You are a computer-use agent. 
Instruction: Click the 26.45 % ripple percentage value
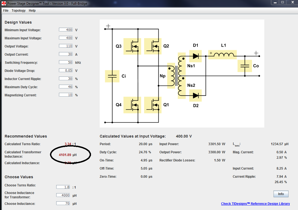point(281,182)
